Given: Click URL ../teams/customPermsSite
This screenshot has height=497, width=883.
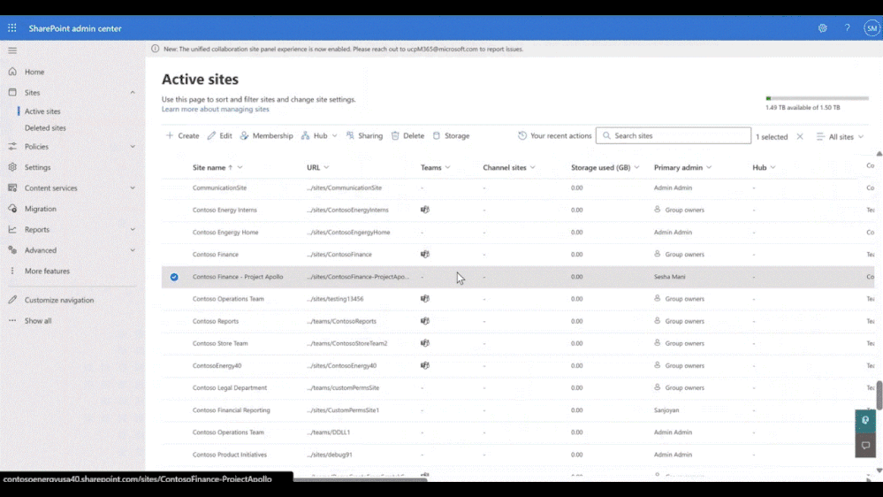Looking at the screenshot, I should [x=343, y=387].
